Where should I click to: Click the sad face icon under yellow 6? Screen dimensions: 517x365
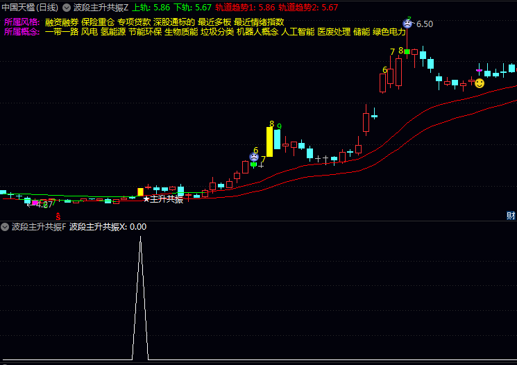pos(254,157)
